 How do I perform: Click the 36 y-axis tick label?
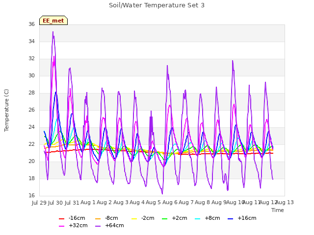click(x=31, y=24)
